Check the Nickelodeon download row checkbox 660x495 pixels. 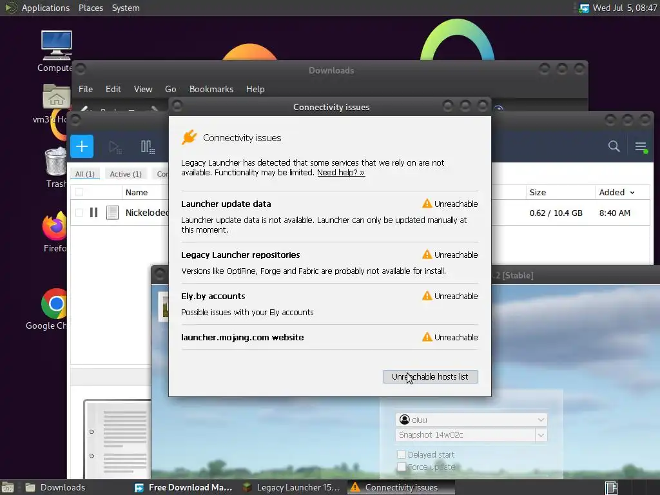point(79,213)
